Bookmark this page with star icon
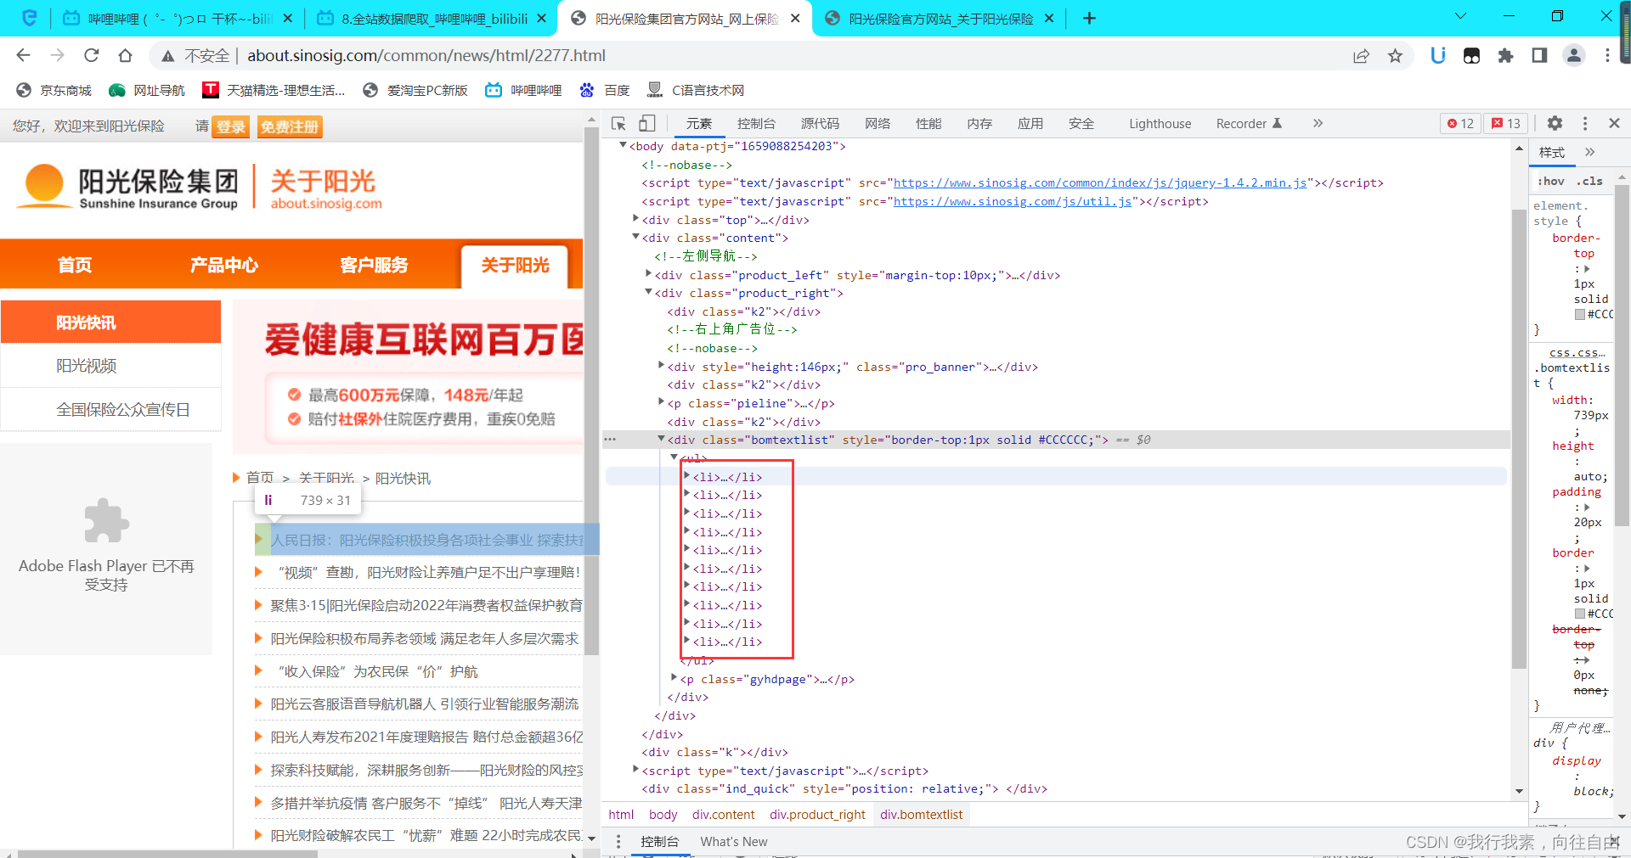Screen dimensions: 1631x858 click(1395, 55)
